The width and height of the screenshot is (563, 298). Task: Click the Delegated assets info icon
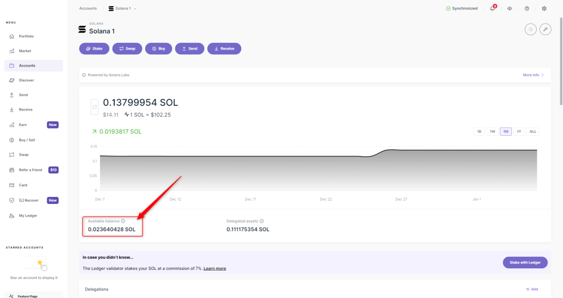(x=261, y=221)
